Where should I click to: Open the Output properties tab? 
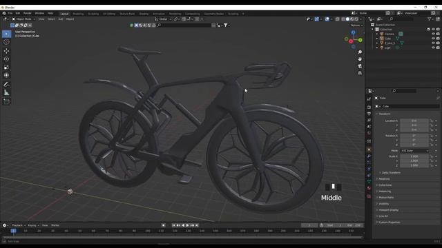[369, 114]
